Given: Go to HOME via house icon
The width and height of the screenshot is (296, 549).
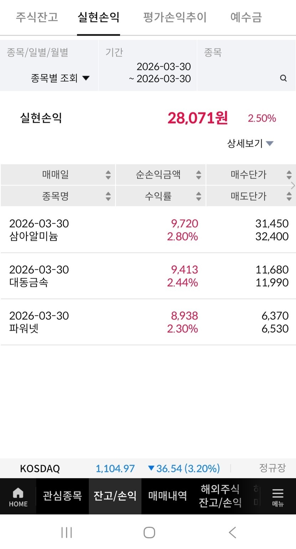Looking at the screenshot, I should pos(18,497).
